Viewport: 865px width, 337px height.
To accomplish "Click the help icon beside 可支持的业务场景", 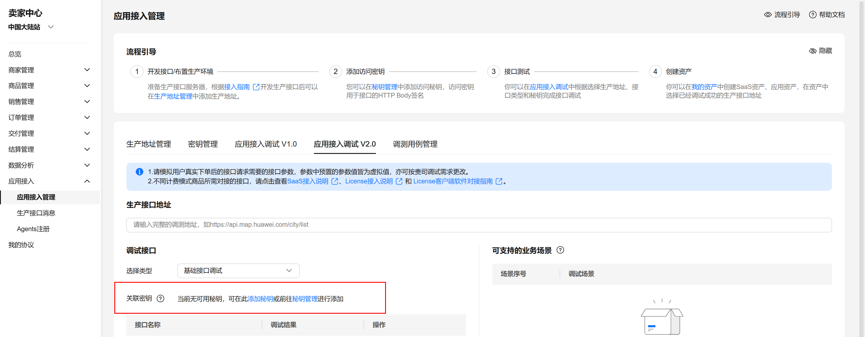I will tap(560, 250).
